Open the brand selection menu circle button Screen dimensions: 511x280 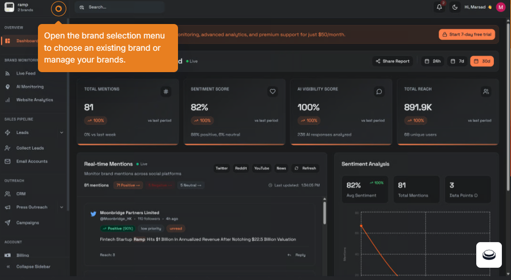pyautogui.click(x=58, y=9)
